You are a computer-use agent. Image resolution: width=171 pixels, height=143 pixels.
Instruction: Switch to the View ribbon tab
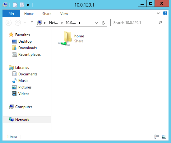point(64,14)
